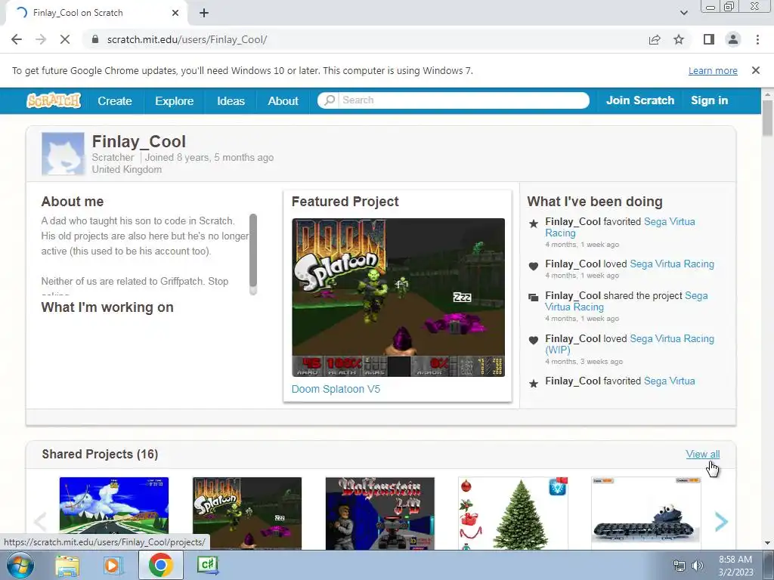Click the volume speaker tray icon
Viewport: 774px width, 580px height.
click(x=698, y=566)
